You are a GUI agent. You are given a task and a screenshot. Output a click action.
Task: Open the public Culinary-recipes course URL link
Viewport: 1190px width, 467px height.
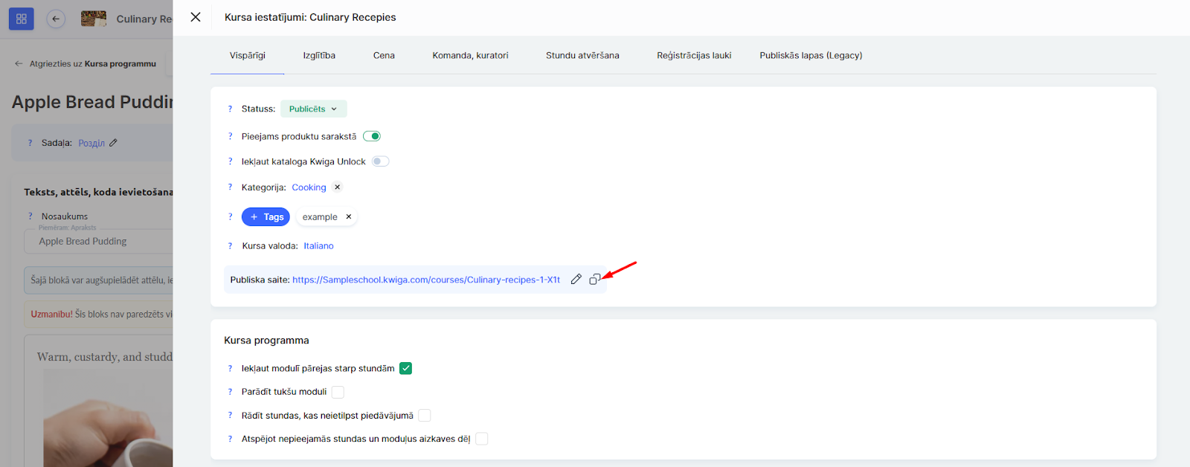click(x=425, y=280)
